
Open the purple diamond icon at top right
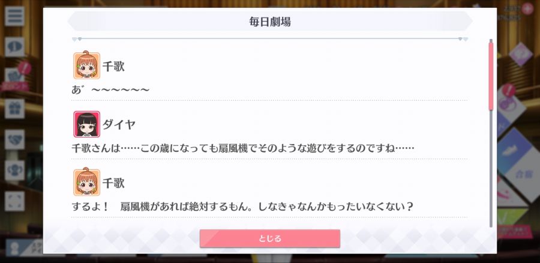[520, 54]
